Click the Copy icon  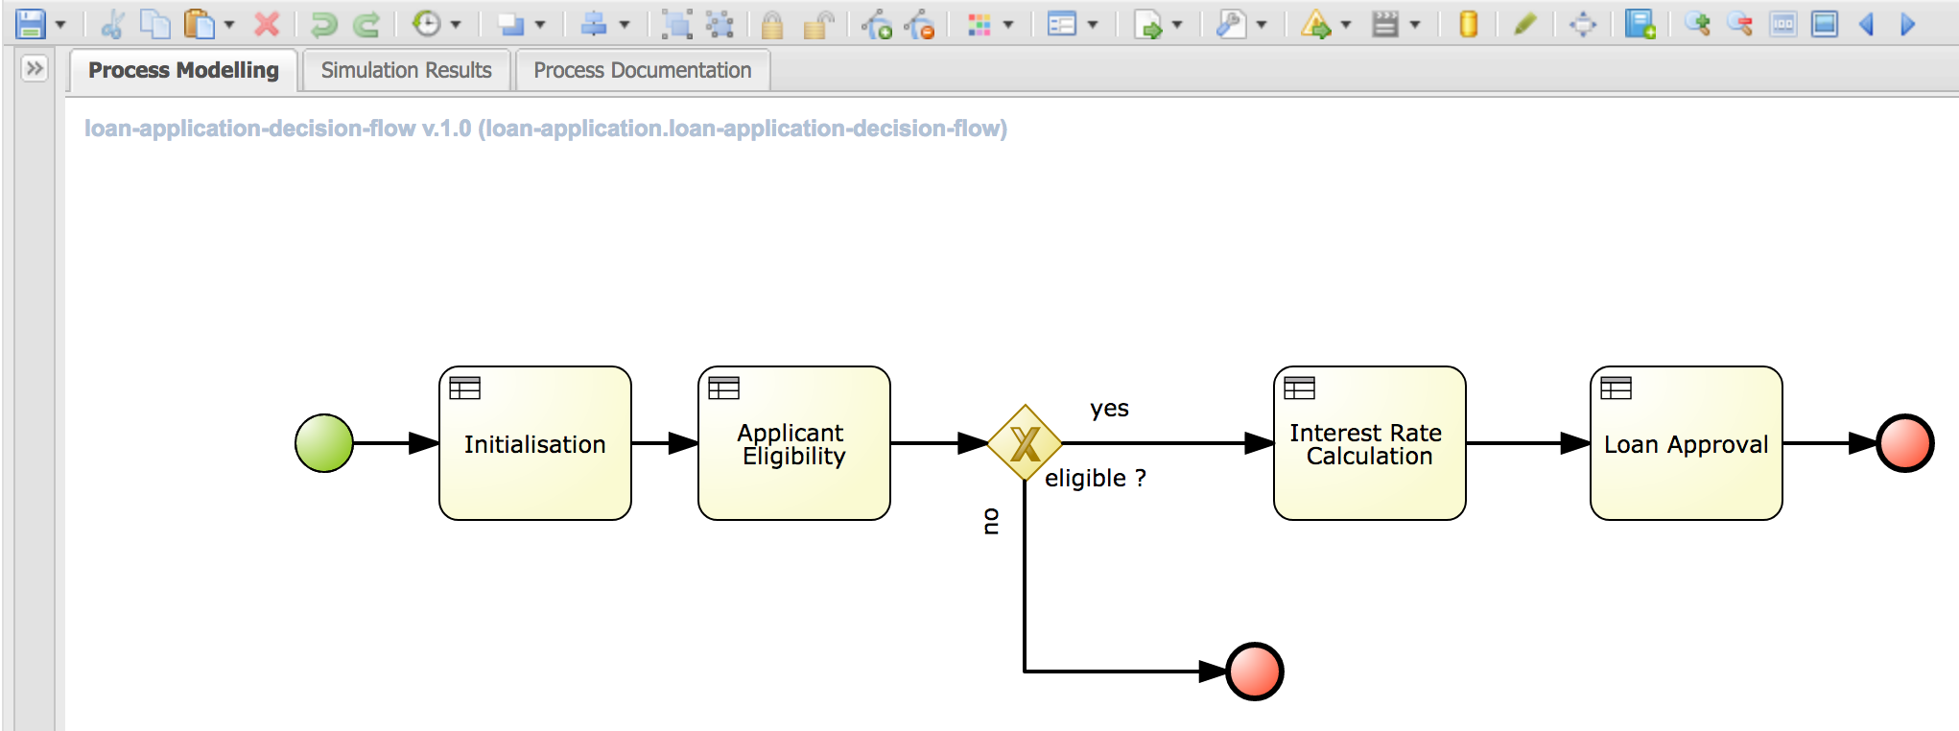(x=155, y=24)
